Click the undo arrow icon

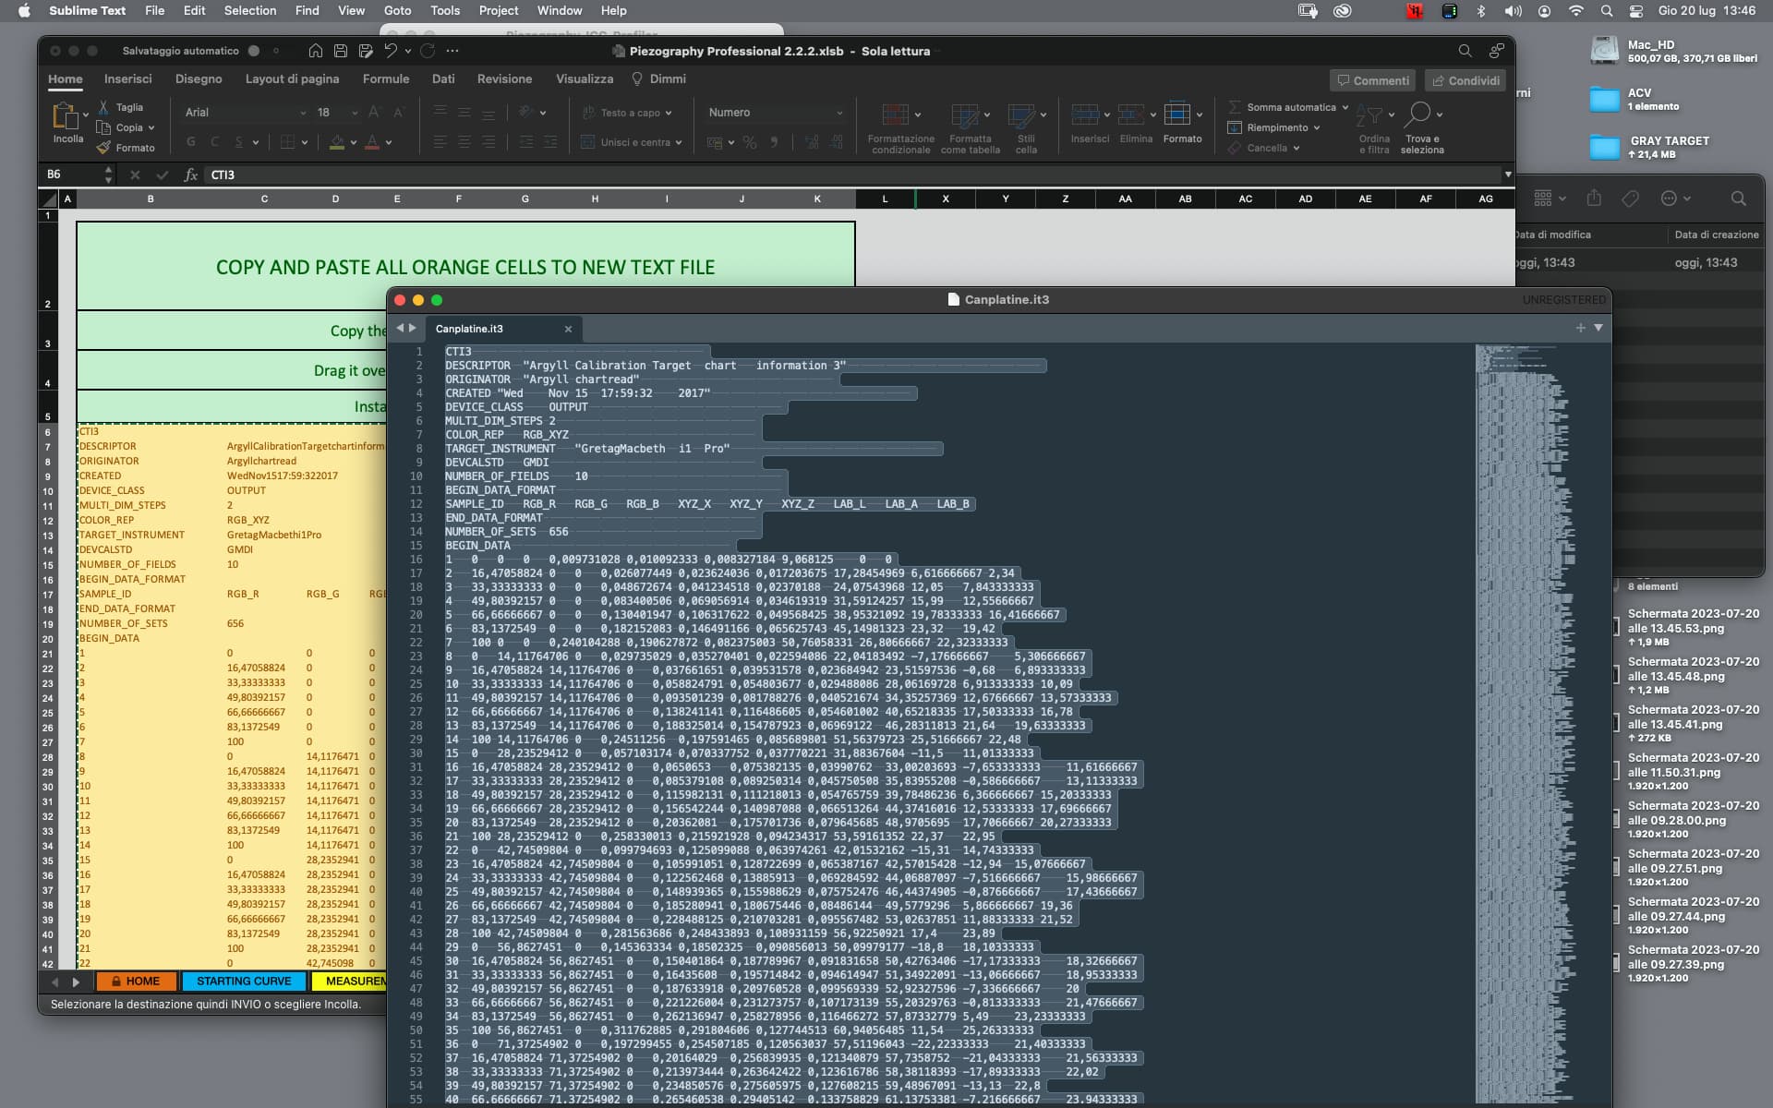391,51
